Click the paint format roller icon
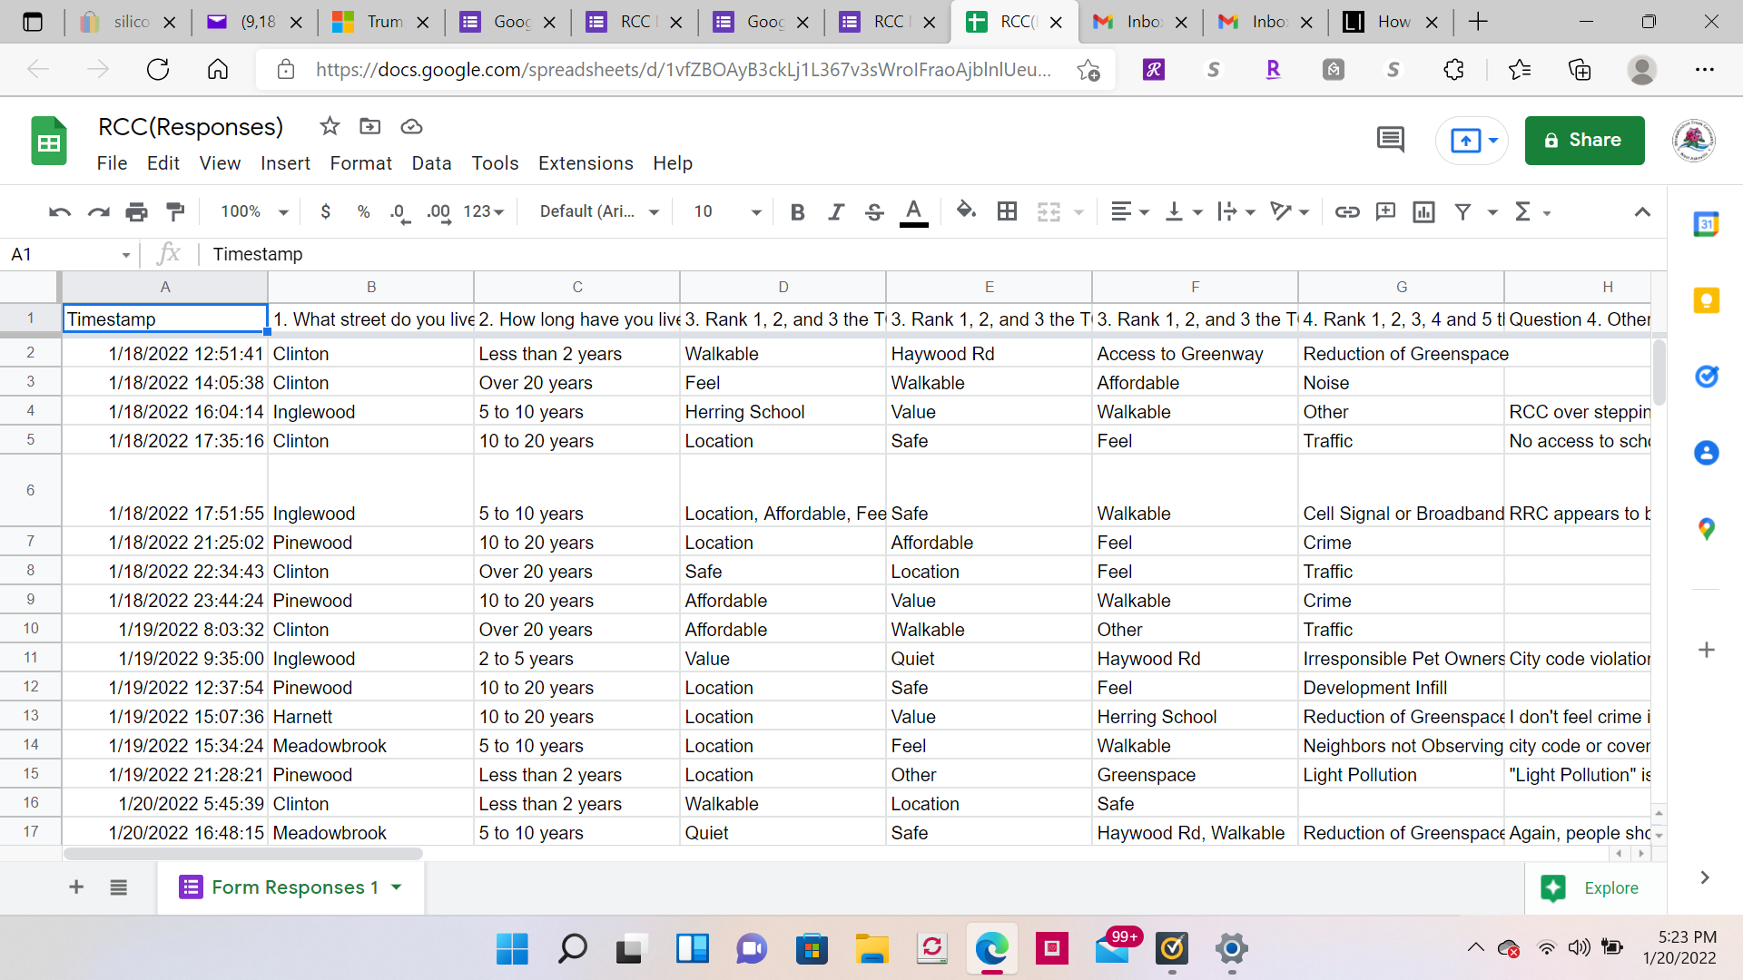The width and height of the screenshot is (1743, 980). tap(175, 211)
